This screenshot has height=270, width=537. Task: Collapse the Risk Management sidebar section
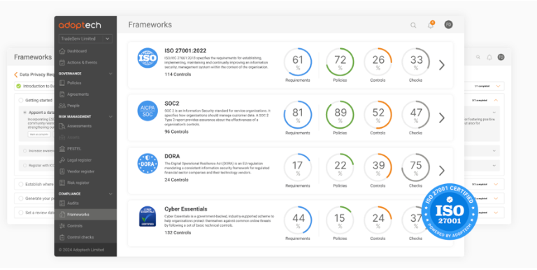point(110,117)
